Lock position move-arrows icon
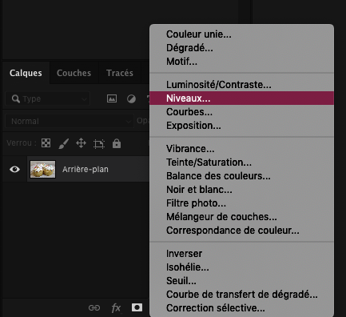346x317 pixels. pyautogui.click(x=81, y=143)
